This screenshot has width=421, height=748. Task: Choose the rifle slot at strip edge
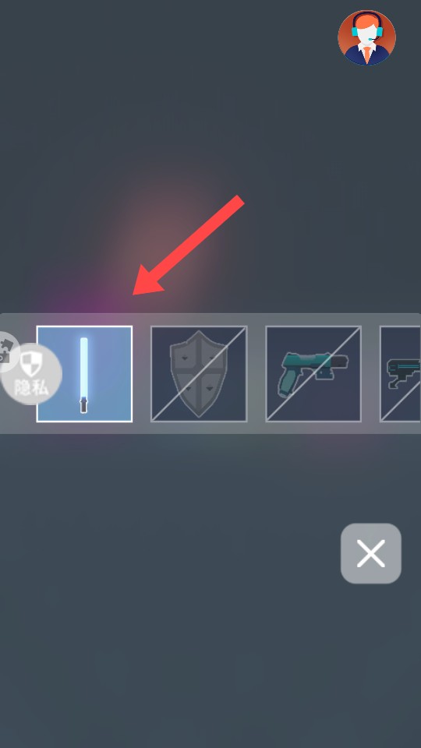click(400, 374)
